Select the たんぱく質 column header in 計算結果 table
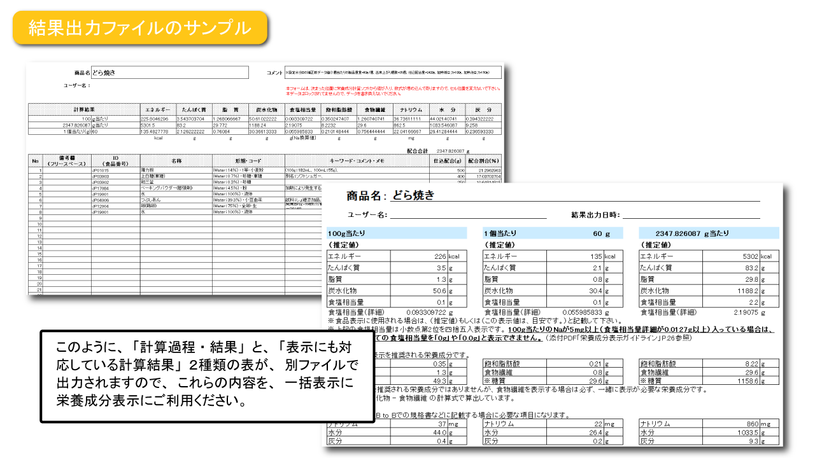The image size is (815, 458). pyautogui.click(x=194, y=109)
